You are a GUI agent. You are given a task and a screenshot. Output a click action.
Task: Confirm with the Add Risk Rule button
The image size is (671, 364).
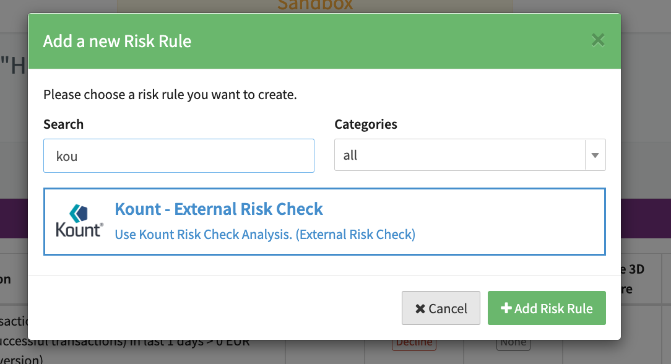click(547, 308)
